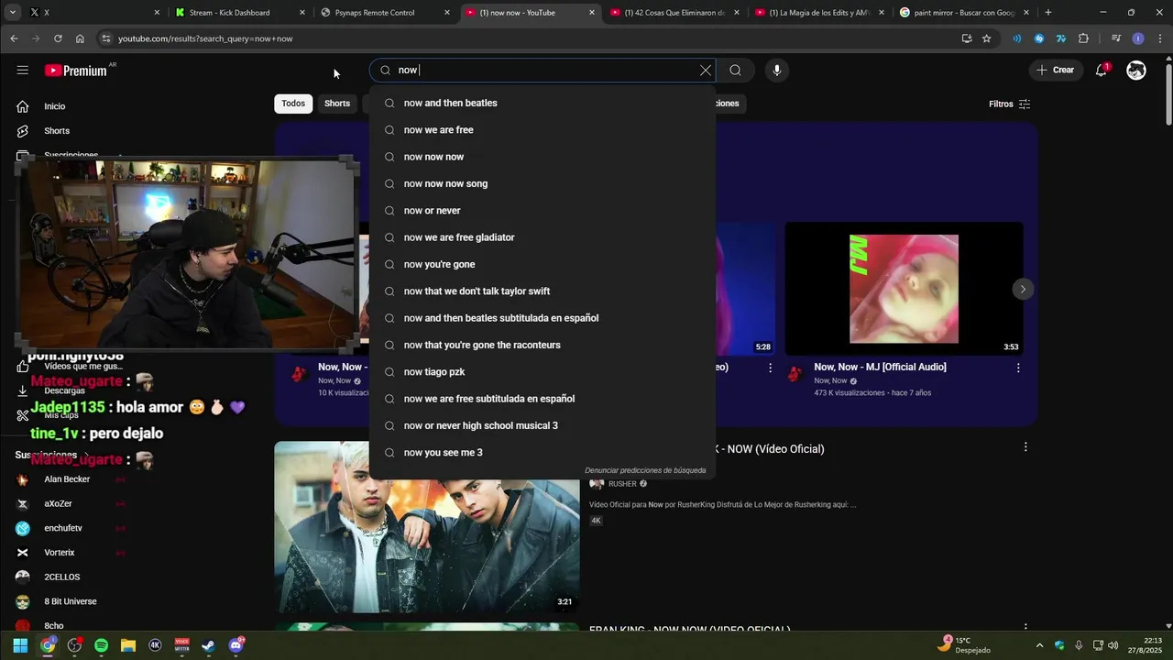The width and height of the screenshot is (1173, 660).
Task: Open Spotify from the taskbar
Action: [x=101, y=645]
